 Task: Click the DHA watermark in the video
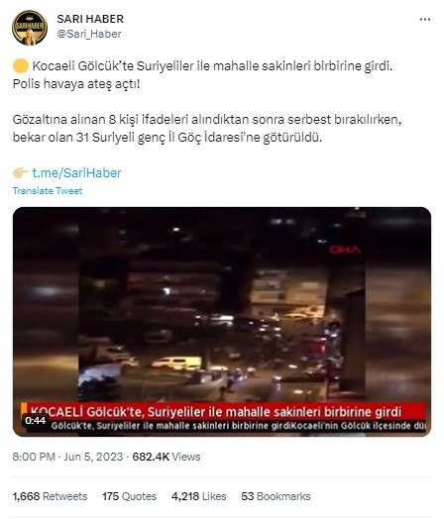[345, 250]
